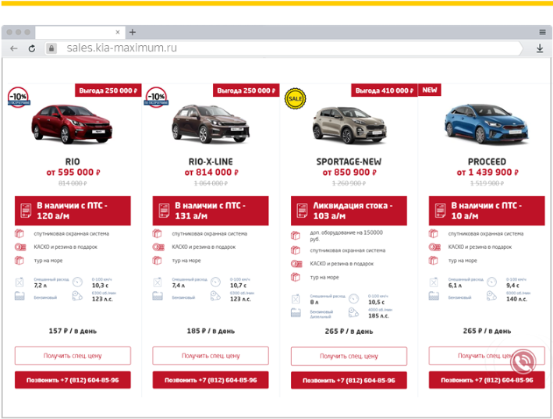Click RIO's 'Получить спец. цену' button
The width and height of the screenshot is (553, 419).
(x=73, y=356)
